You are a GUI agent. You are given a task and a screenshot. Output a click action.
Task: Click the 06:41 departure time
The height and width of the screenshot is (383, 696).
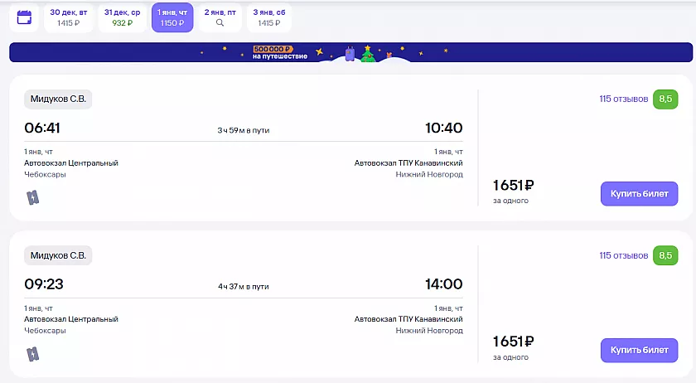pyautogui.click(x=42, y=128)
